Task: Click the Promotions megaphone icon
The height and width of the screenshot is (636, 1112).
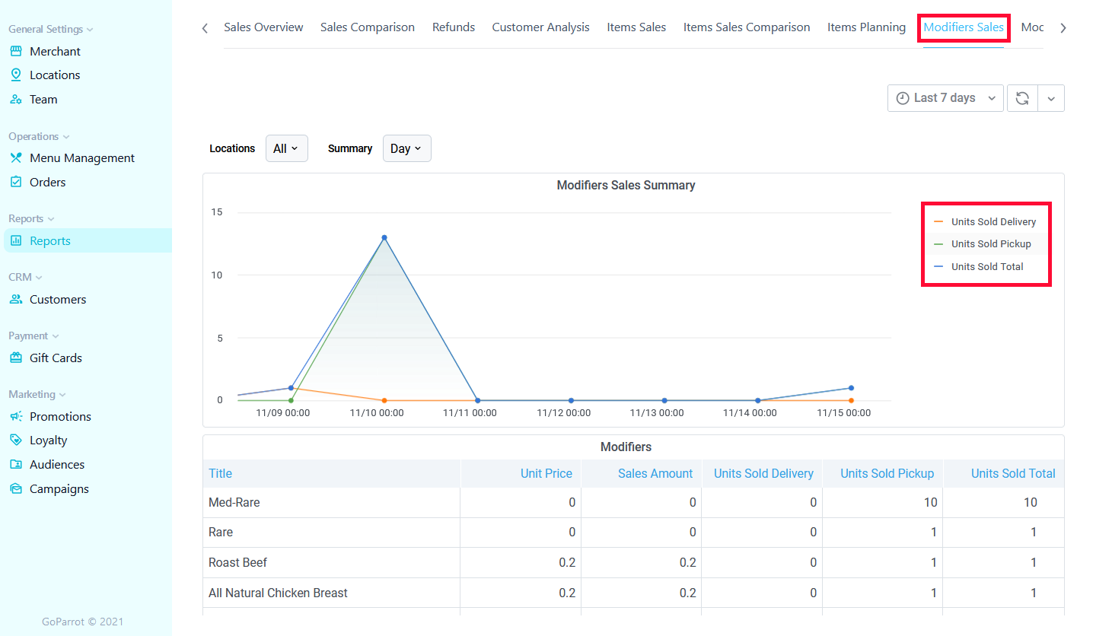Action: coord(16,416)
